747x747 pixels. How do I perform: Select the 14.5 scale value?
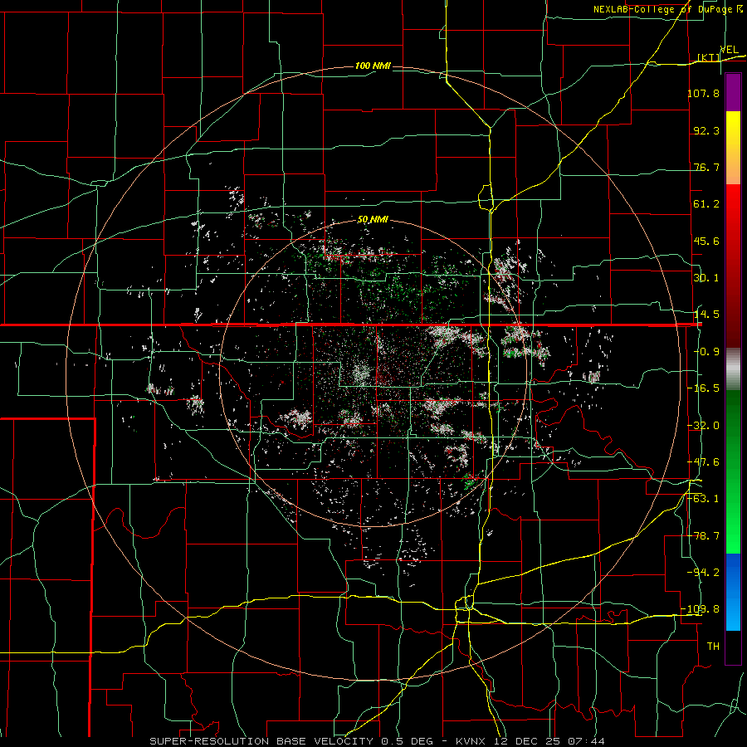[706, 315]
